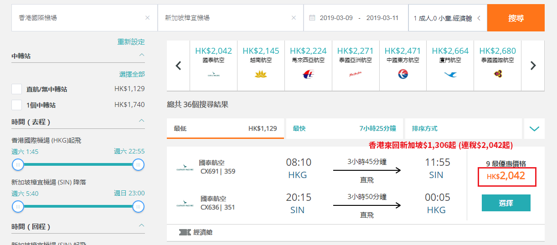The height and width of the screenshot is (245, 557).
Task: Click the flight number CX636| 351
Action: [218, 207]
